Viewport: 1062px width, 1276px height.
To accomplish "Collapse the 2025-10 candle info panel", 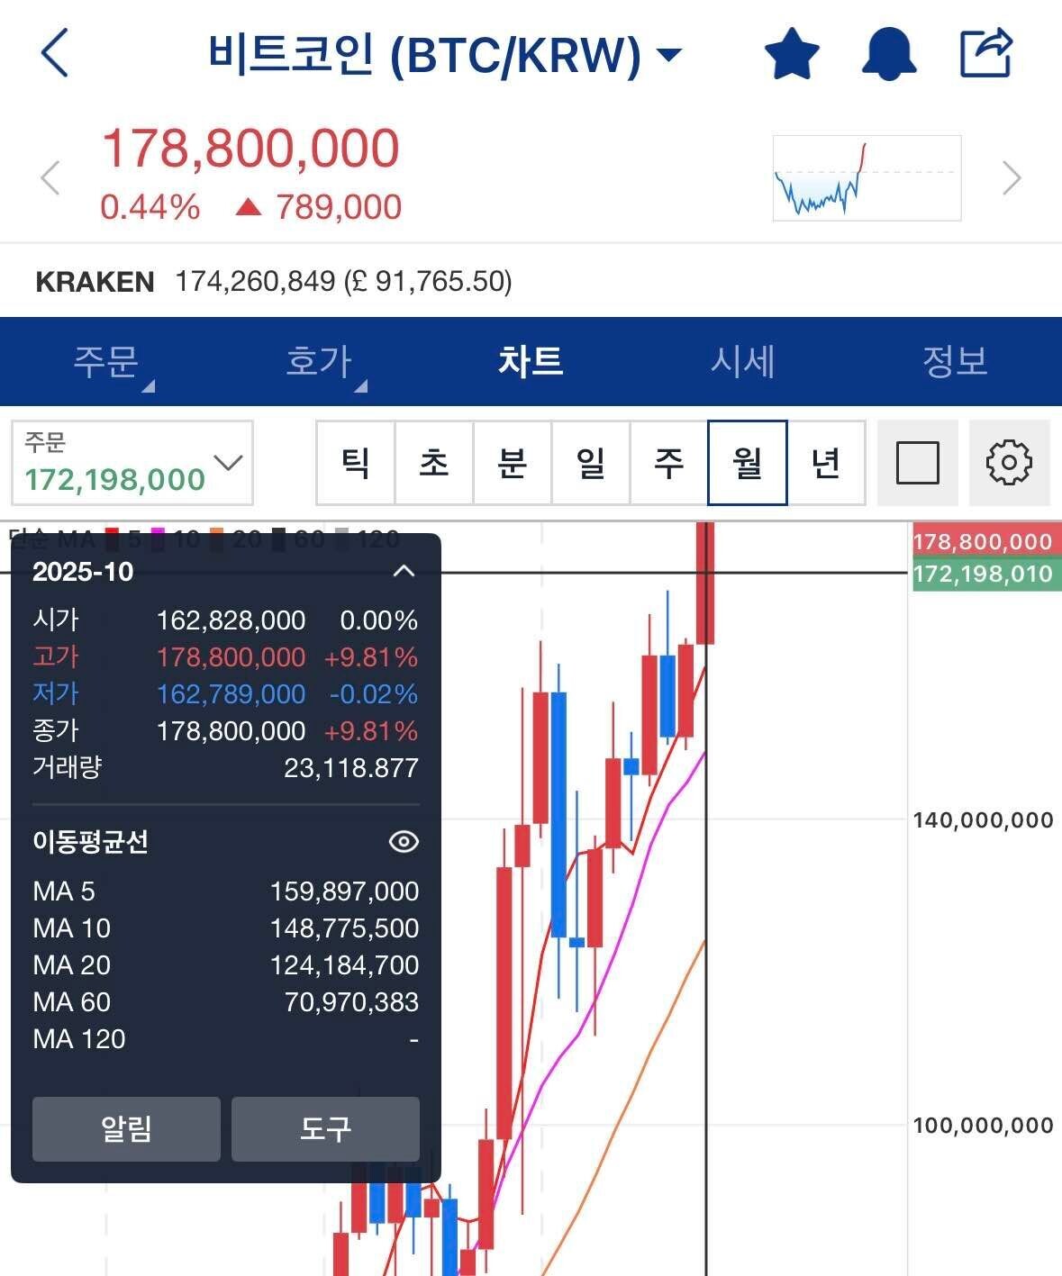I will pos(403,571).
